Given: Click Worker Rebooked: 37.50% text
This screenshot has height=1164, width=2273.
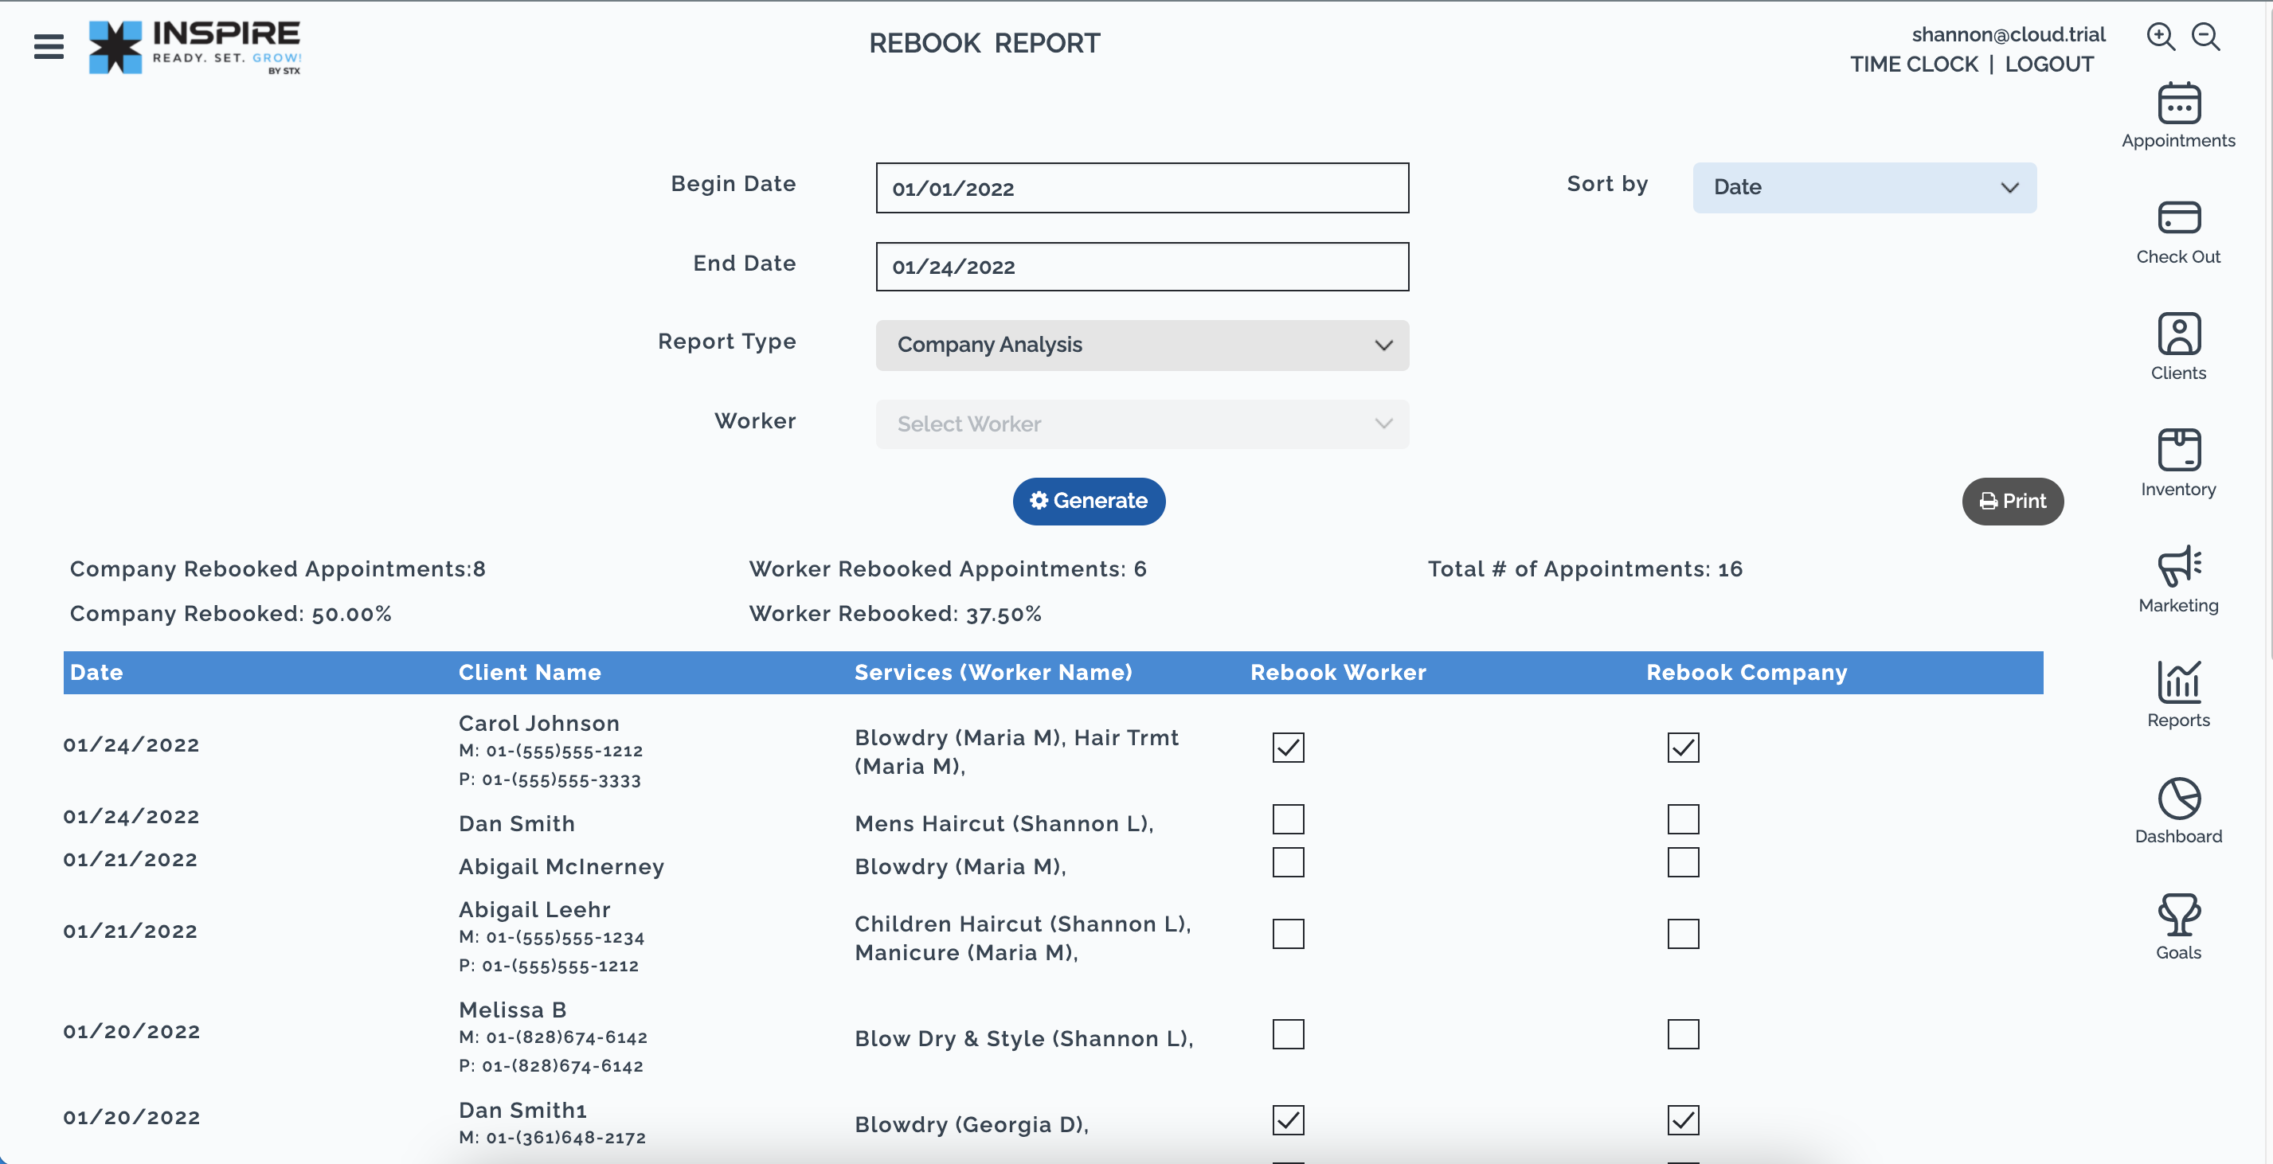Looking at the screenshot, I should click(894, 614).
